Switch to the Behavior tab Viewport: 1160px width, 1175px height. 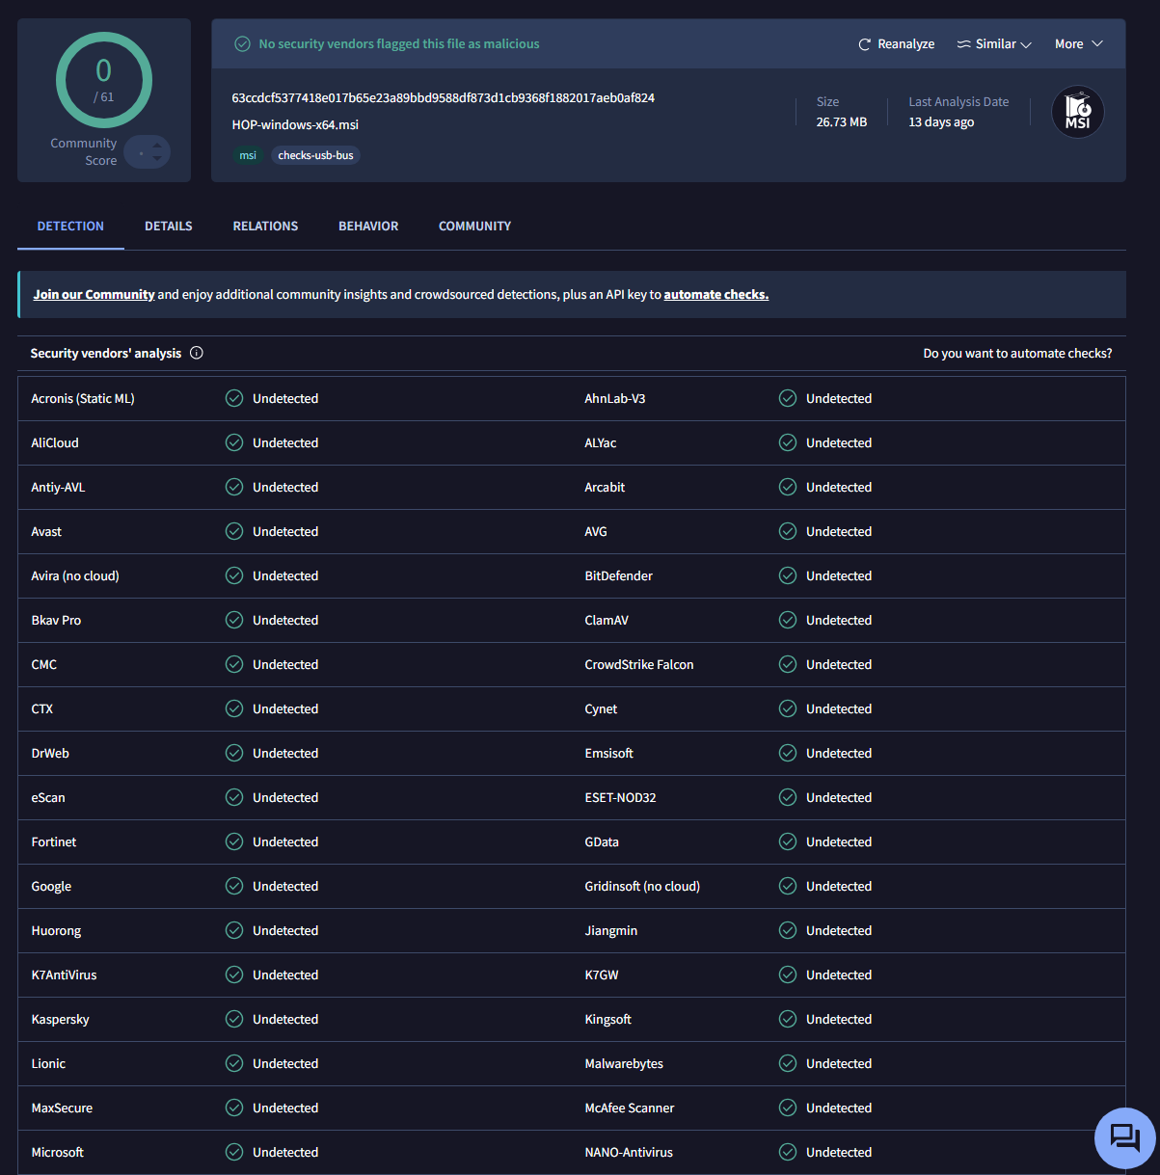pyautogui.click(x=368, y=226)
